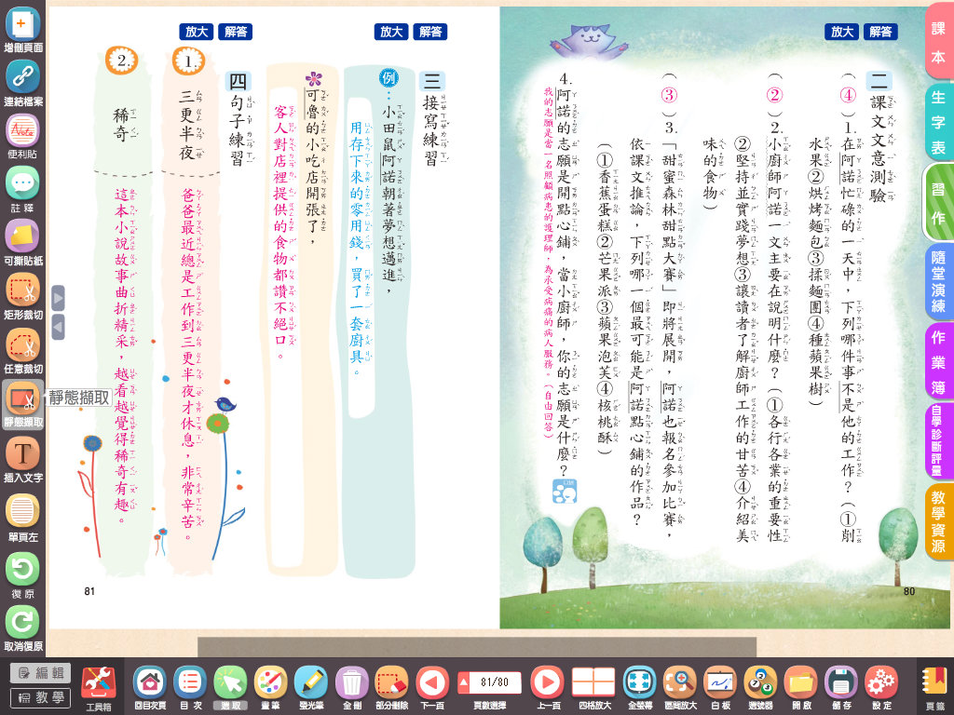
Task: Click 解答 above the 接寫練習 section
Action: pyautogui.click(x=430, y=32)
